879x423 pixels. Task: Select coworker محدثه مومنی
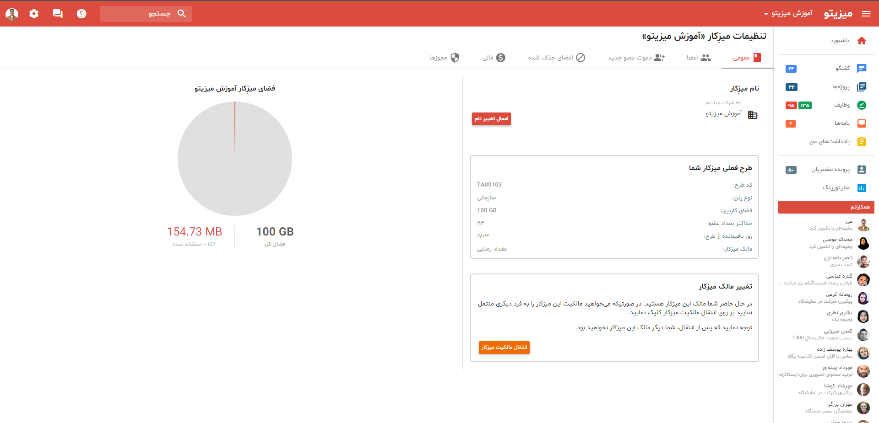click(826, 243)
